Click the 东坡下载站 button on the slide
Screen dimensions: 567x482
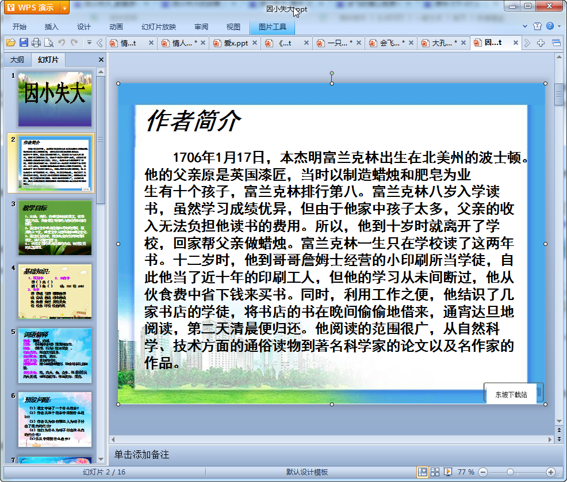tap(511, 394)
